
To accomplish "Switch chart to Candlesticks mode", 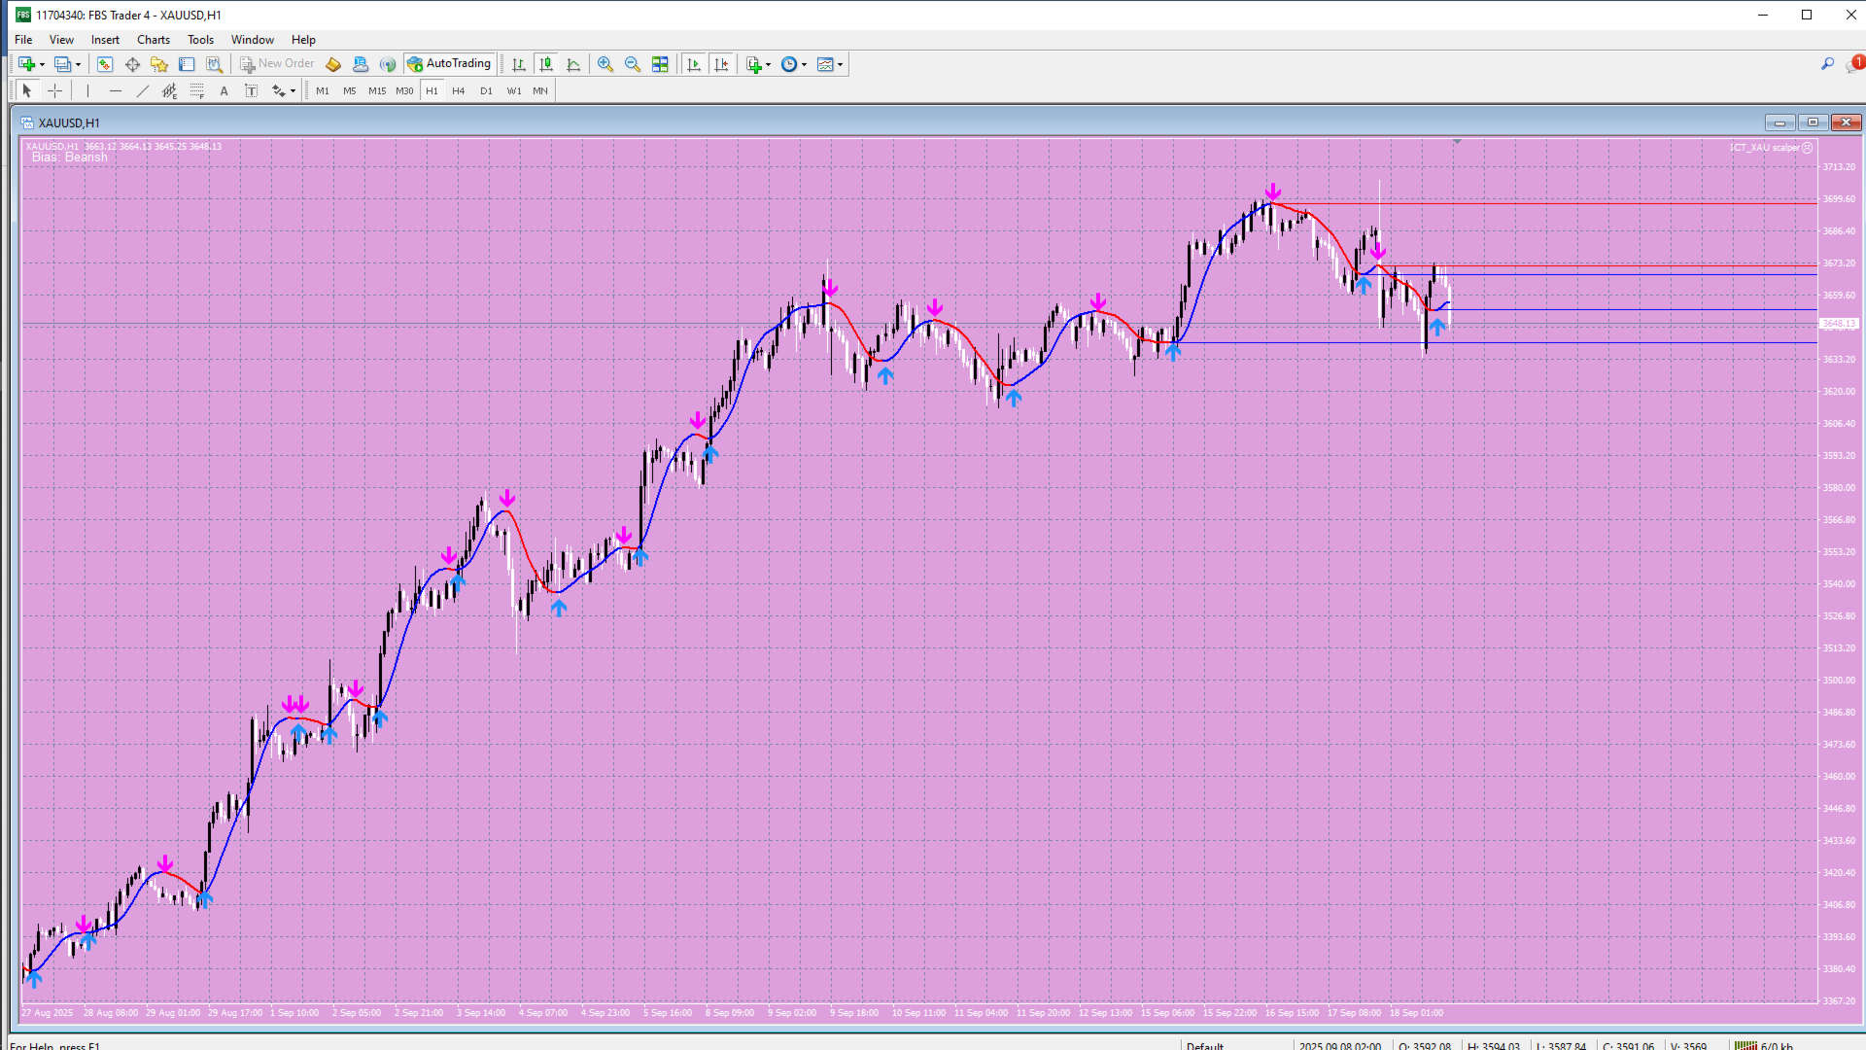I will pos(546,64).
